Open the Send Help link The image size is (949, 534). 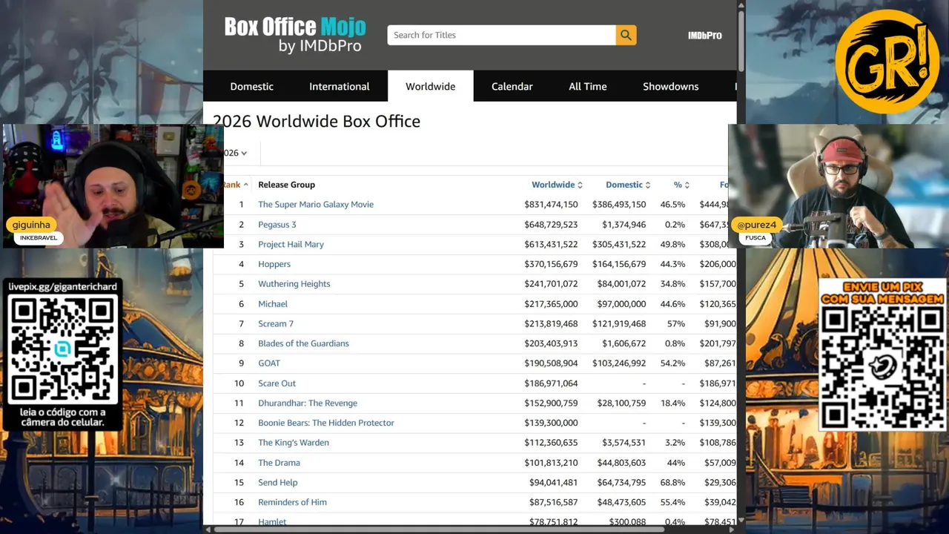[278, 482]
